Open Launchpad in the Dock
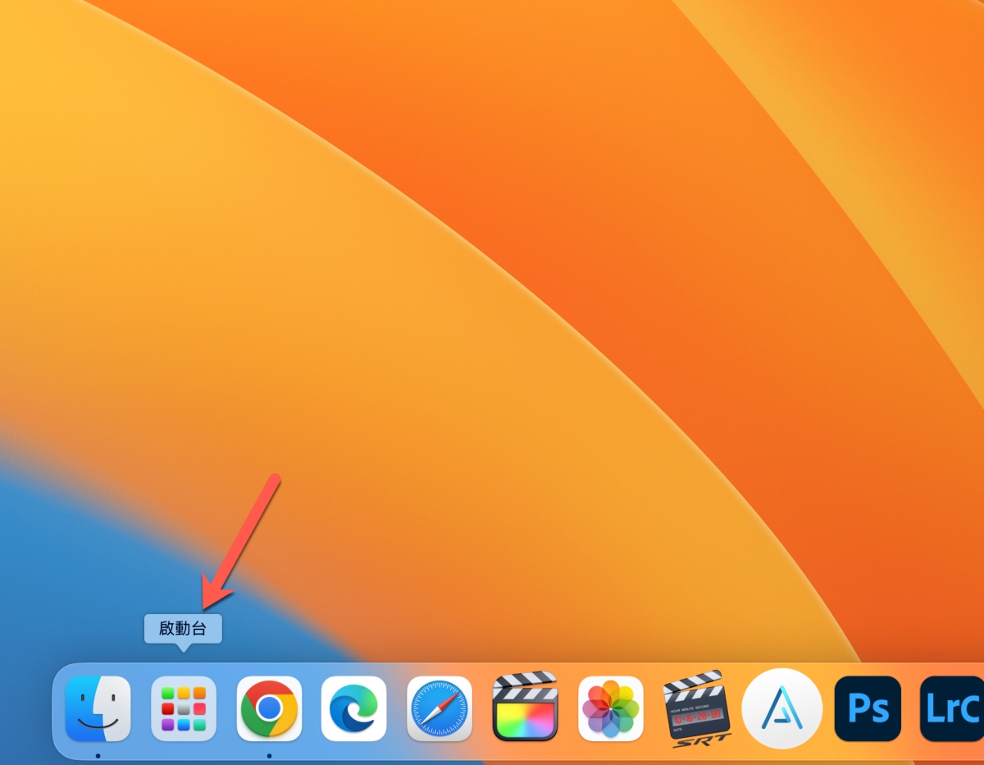 click(184, 708)
